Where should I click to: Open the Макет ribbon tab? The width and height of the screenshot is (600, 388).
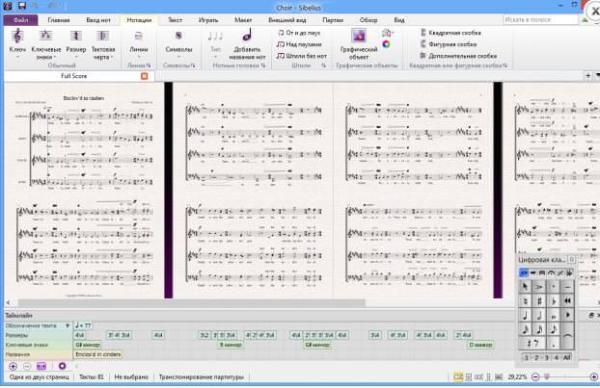[x=243, y=20]
